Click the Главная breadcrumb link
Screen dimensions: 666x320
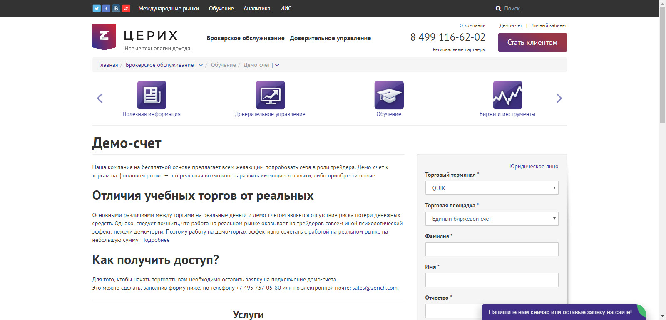pos(108,65)
